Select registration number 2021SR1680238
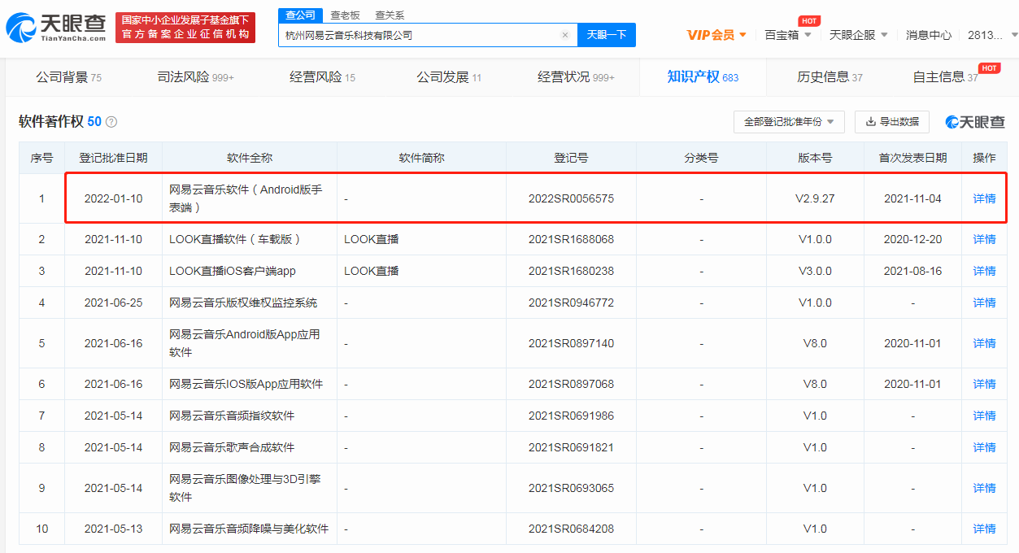 click(x=571, y=271)
